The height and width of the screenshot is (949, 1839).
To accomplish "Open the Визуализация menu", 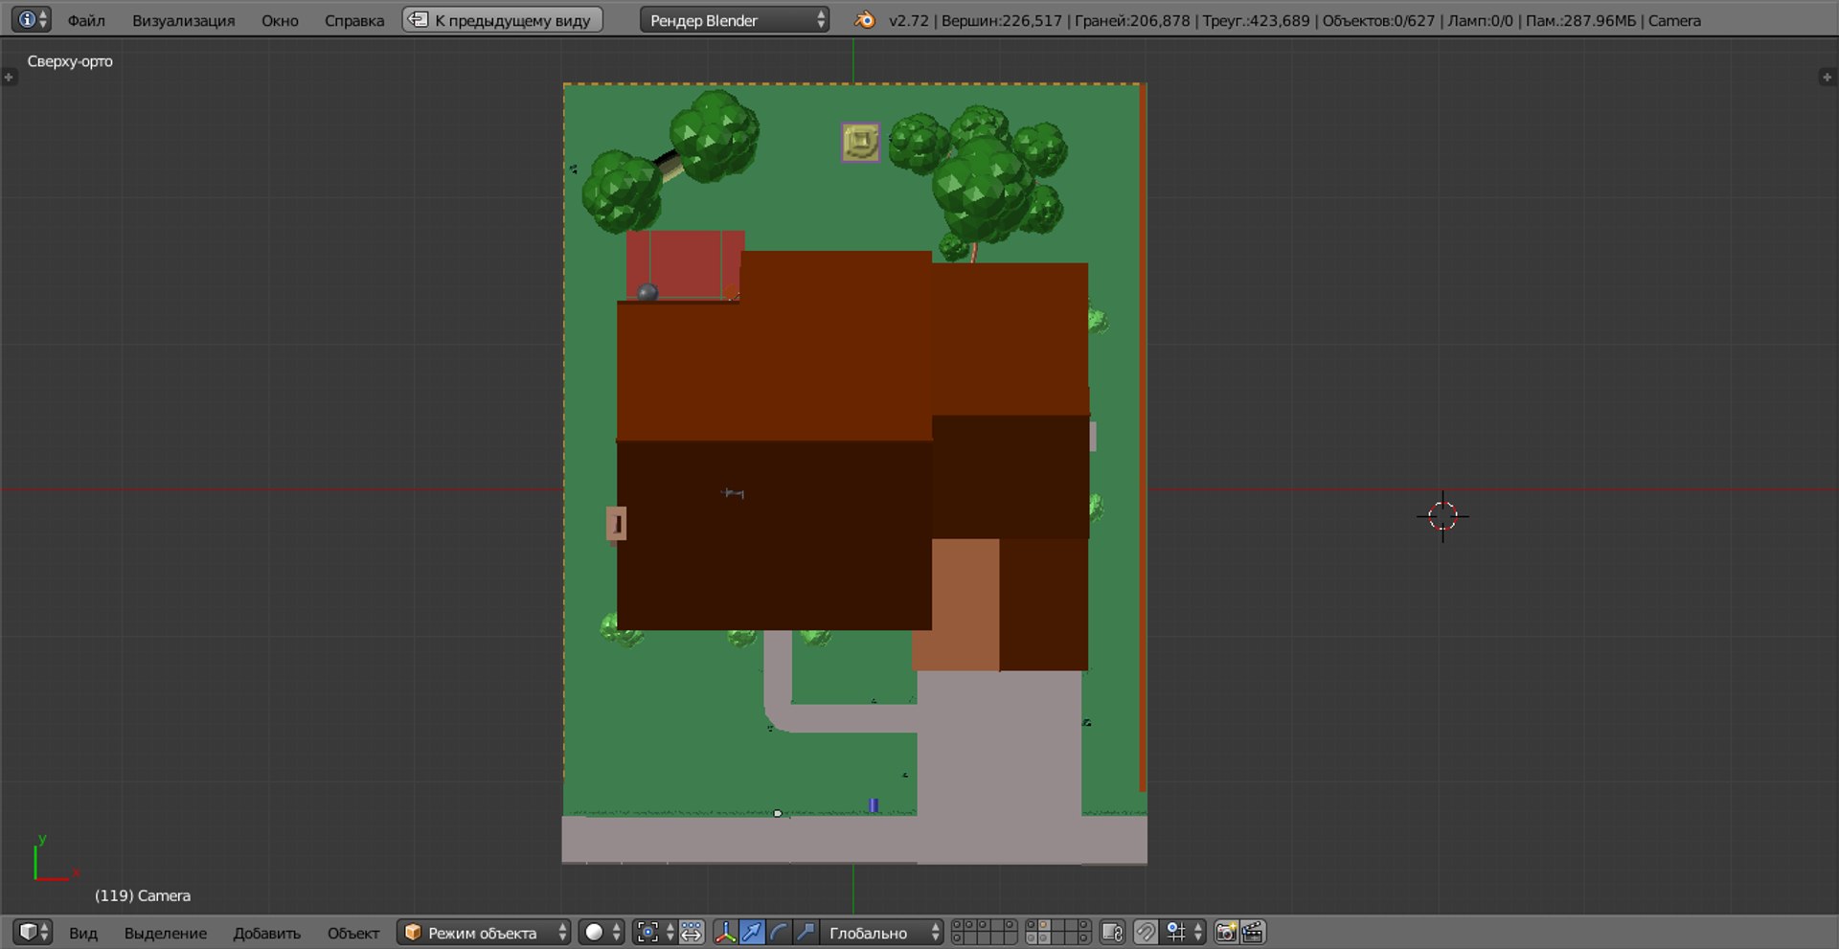I will coord(183,20).
